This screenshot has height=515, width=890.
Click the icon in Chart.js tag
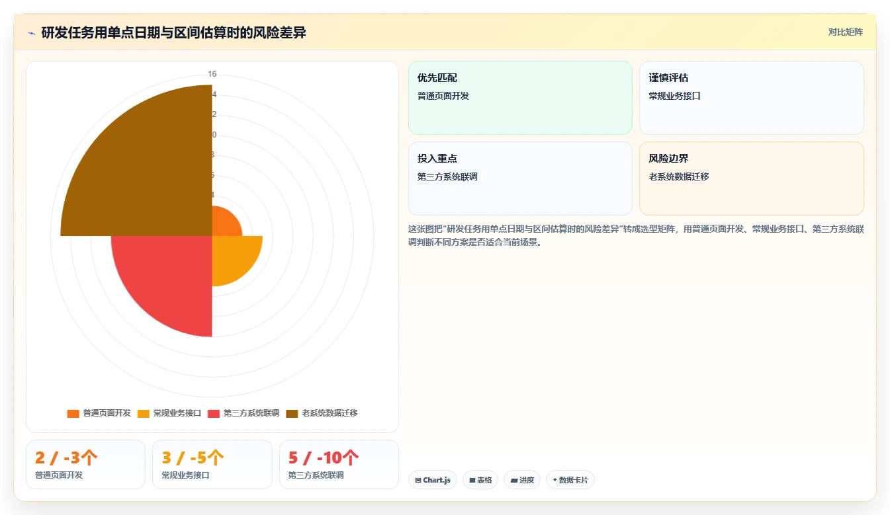tap(418, 480)
